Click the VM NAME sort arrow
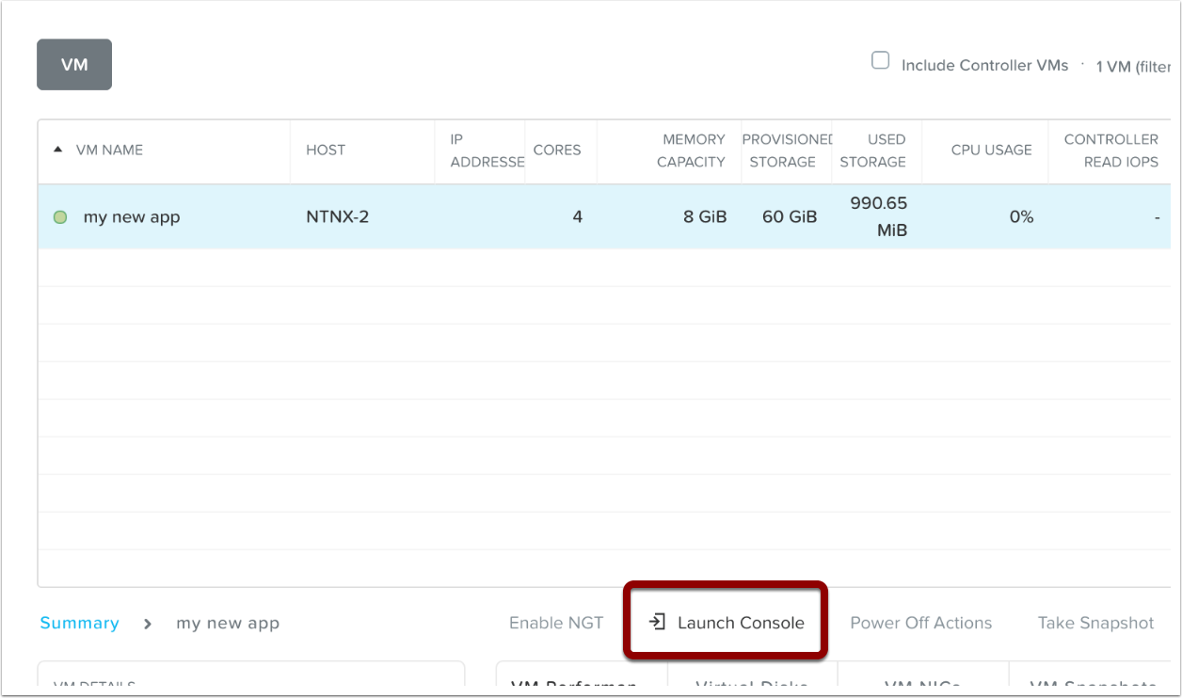 (58, 150)
